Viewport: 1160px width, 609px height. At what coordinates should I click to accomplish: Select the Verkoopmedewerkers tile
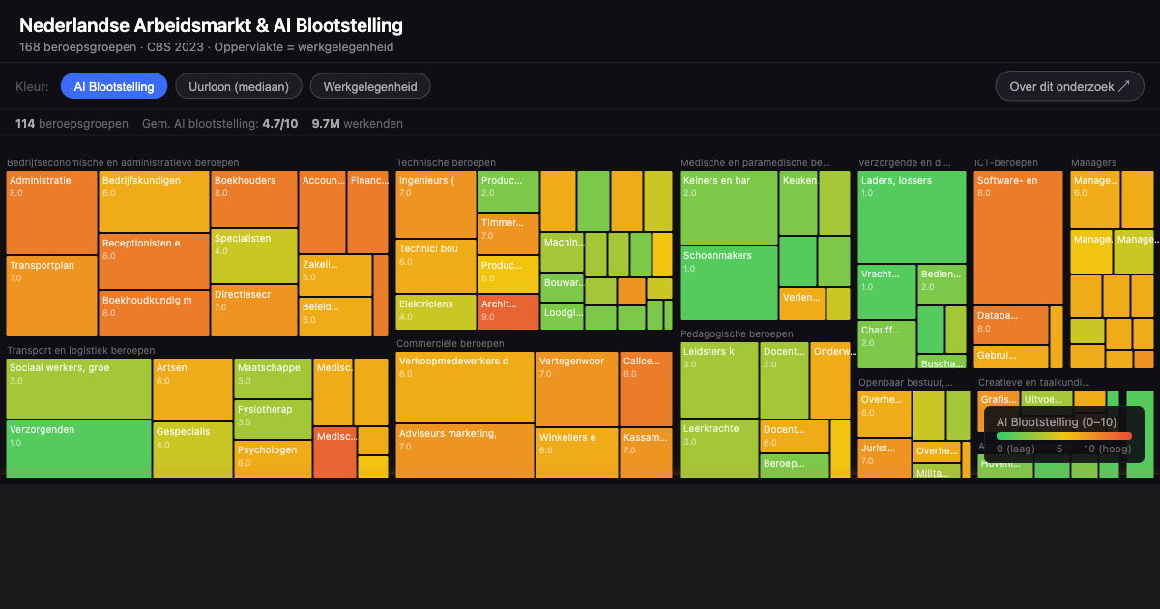[464, 387]
